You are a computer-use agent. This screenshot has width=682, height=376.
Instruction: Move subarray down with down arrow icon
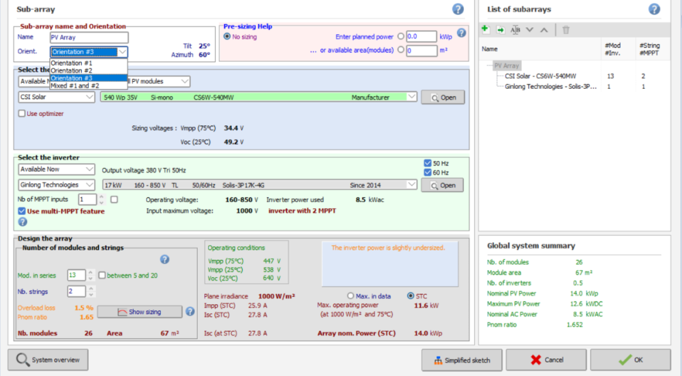click(530, 29)
